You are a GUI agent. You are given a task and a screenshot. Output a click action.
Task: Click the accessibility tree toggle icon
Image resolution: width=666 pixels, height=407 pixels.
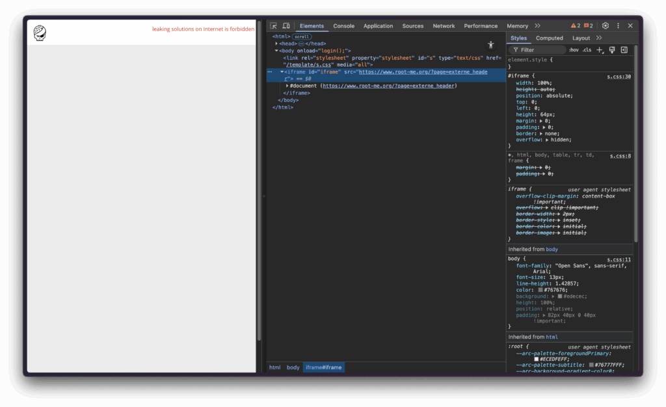(491, 45)
